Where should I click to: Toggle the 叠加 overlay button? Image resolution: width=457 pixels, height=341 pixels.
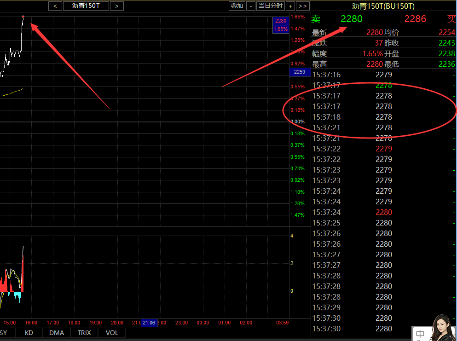[237, 6]
